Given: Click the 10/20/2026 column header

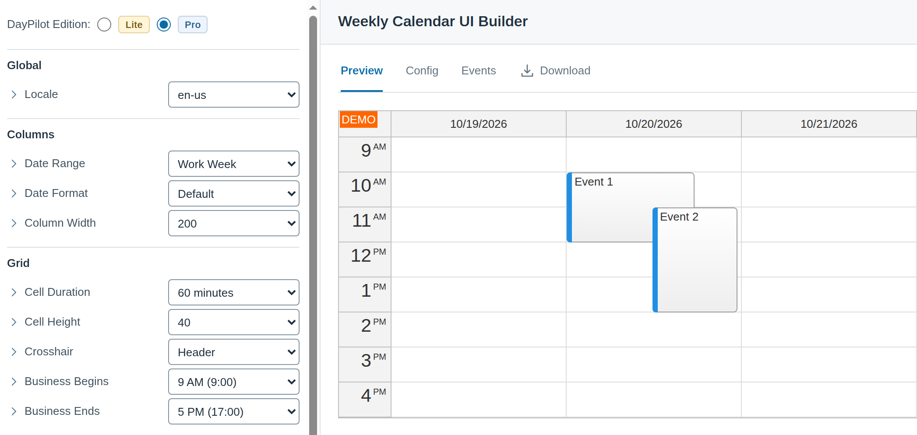Looking at the screenshot, I should click(654, 124).
